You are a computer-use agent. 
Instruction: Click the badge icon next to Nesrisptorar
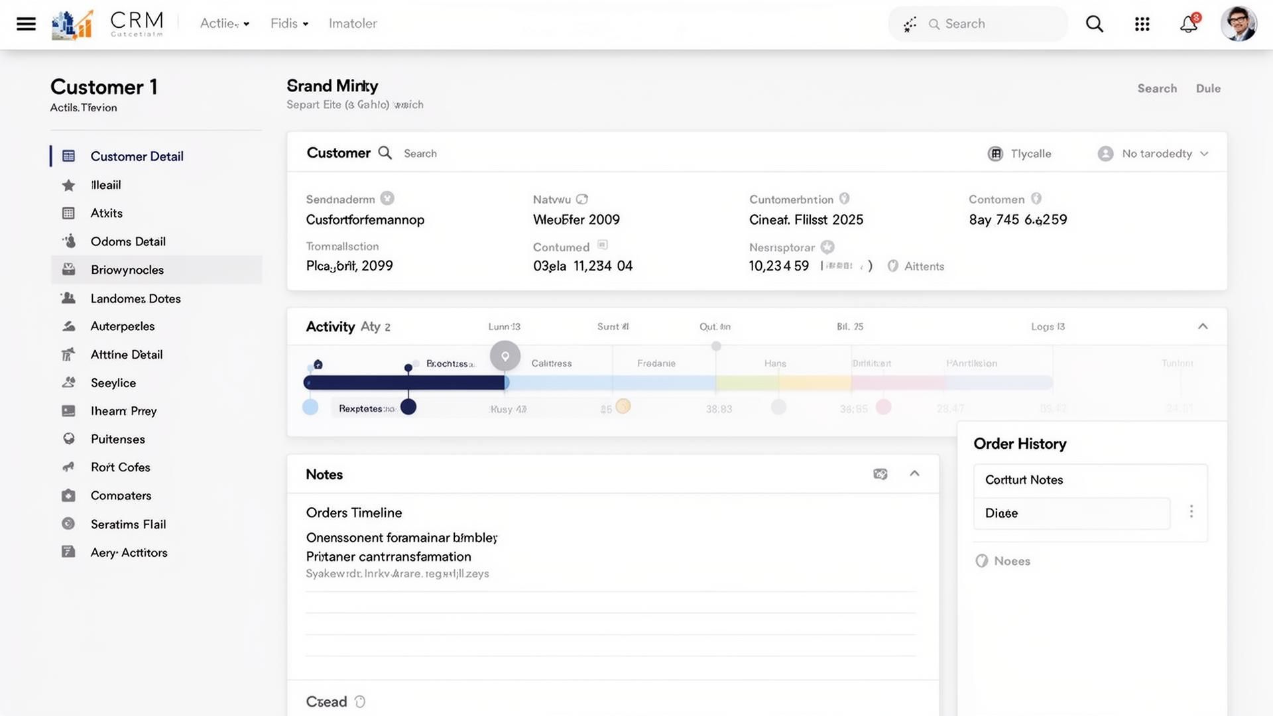coord(827,247)
